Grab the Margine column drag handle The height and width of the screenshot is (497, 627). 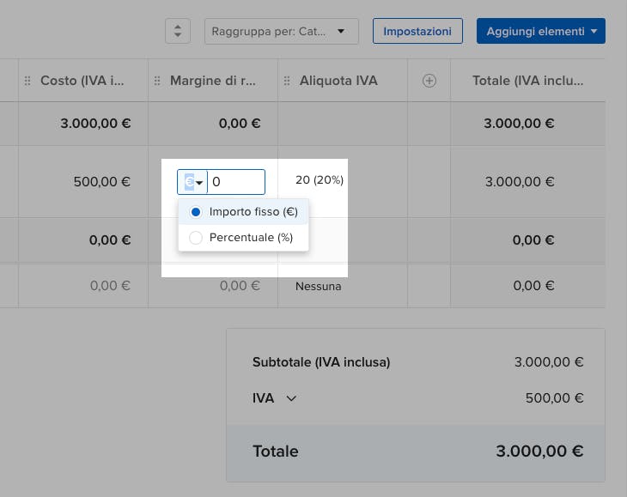pos(157,81)
